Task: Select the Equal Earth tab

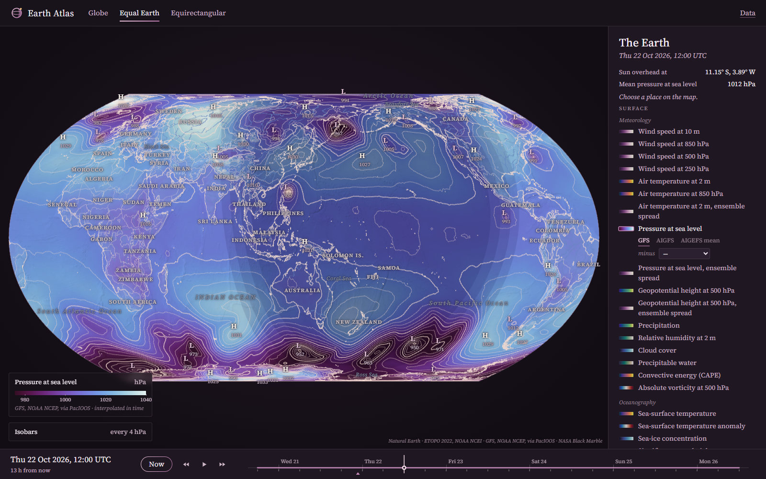Action: pyautogui.click(x=139, y=13)
